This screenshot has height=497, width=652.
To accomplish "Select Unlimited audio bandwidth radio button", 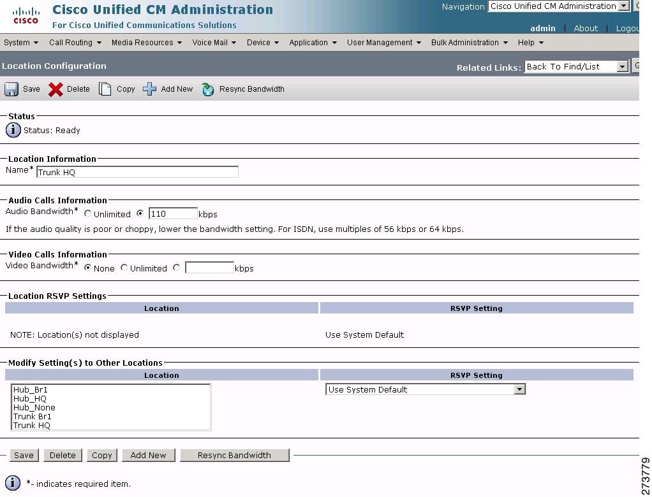I will point(87,213).
